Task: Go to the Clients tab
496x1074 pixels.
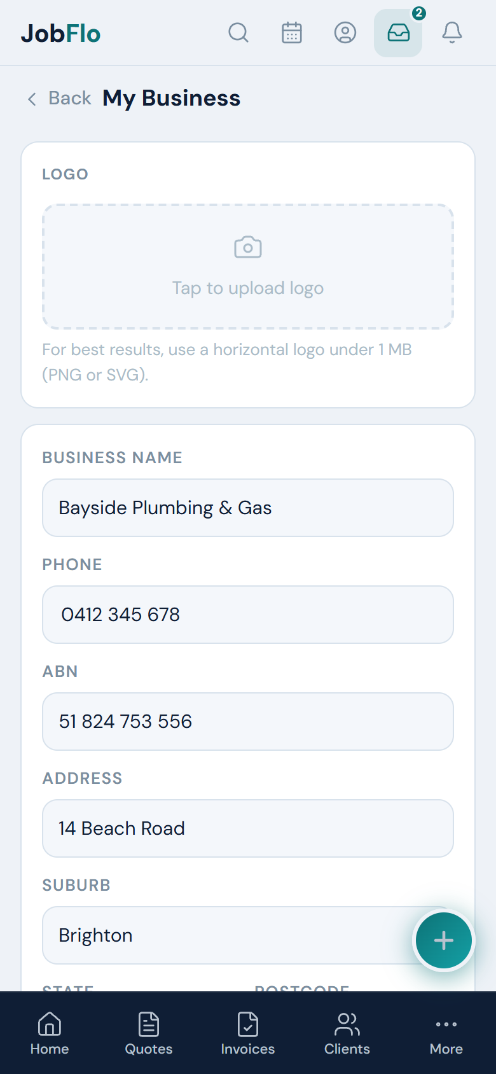Action: pyautogui.click(x=347, y=1033)
